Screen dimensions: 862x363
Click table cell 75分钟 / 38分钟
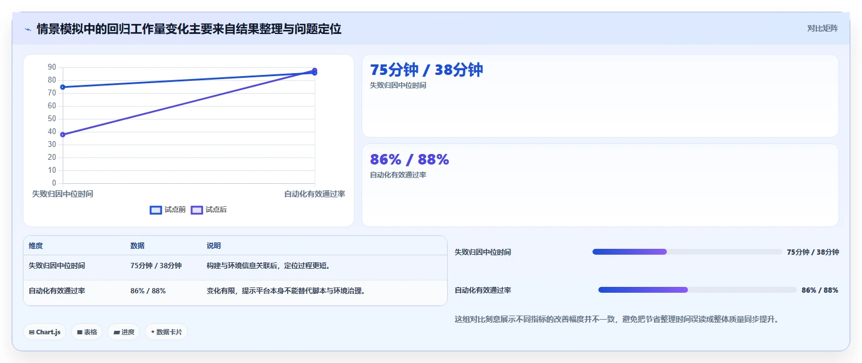[156, 266]
